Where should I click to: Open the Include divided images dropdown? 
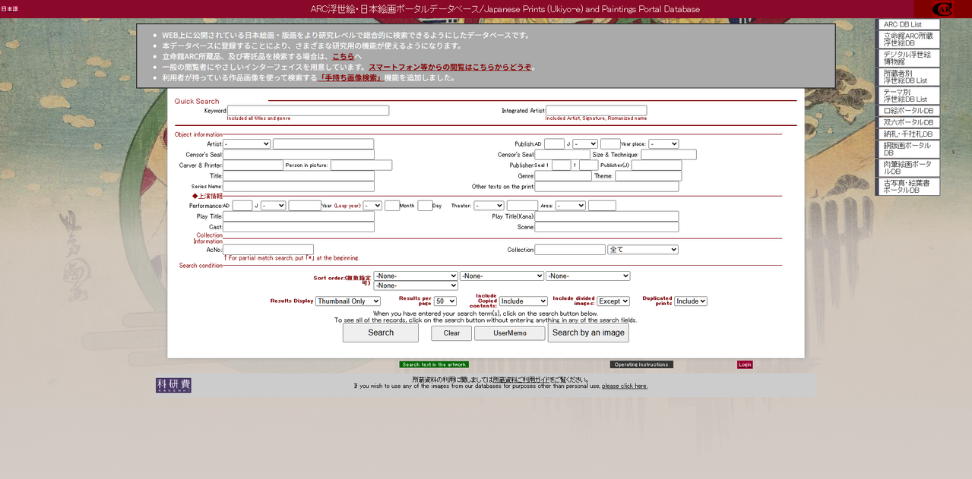tap(613, 301)
